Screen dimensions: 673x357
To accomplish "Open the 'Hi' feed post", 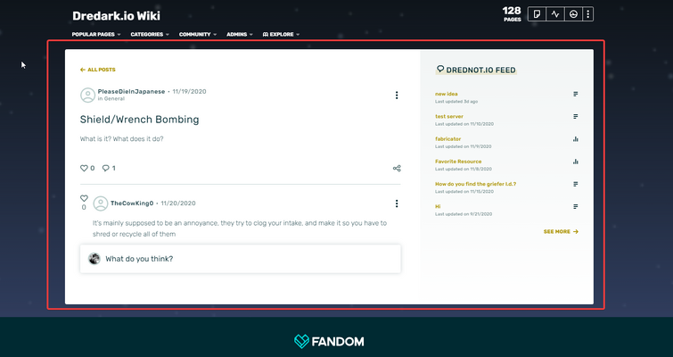I will click(x=438, y=207).
